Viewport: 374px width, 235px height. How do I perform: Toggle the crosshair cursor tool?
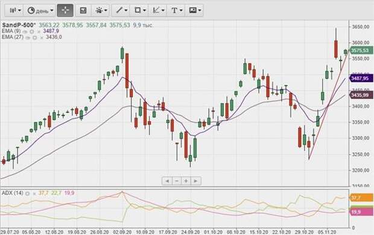pos(65,10)
